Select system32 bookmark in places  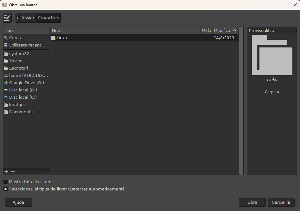pos(26,54)
